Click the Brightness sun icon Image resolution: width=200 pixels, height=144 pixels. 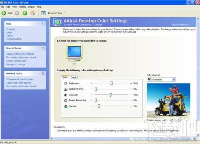(66, 84)
